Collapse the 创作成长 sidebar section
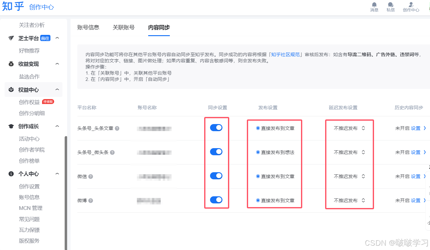The image size is (430, 250). pos(57,126)
